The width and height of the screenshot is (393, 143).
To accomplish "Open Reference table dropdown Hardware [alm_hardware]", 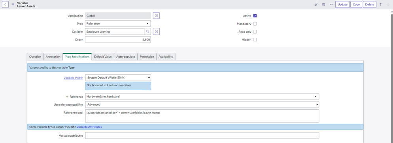I will tap(202, 97).
